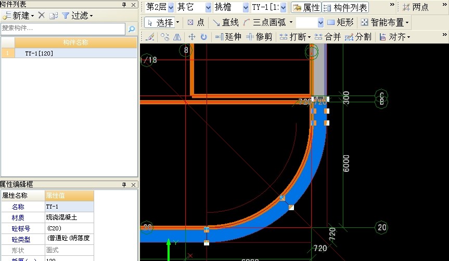Screen dimensions: 449x261
Task: Click the brush/eraser delete icon
Action: 150,37
